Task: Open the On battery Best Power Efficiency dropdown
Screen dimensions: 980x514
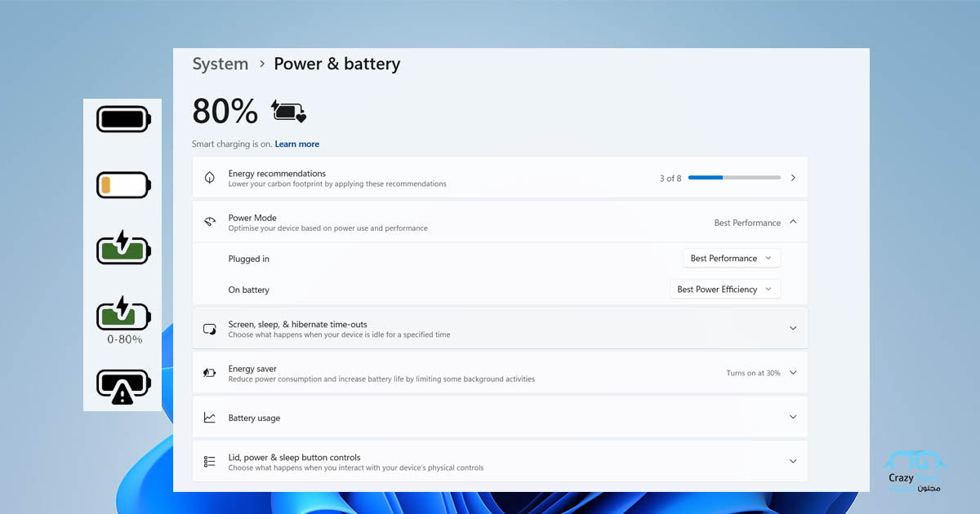Action: [x=725, y=290]
